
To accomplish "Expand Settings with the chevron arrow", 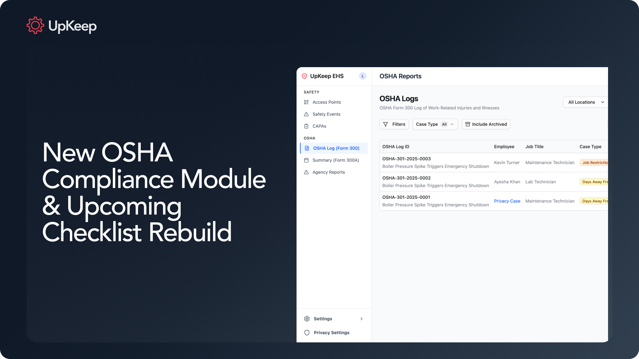I will point(361,319).
